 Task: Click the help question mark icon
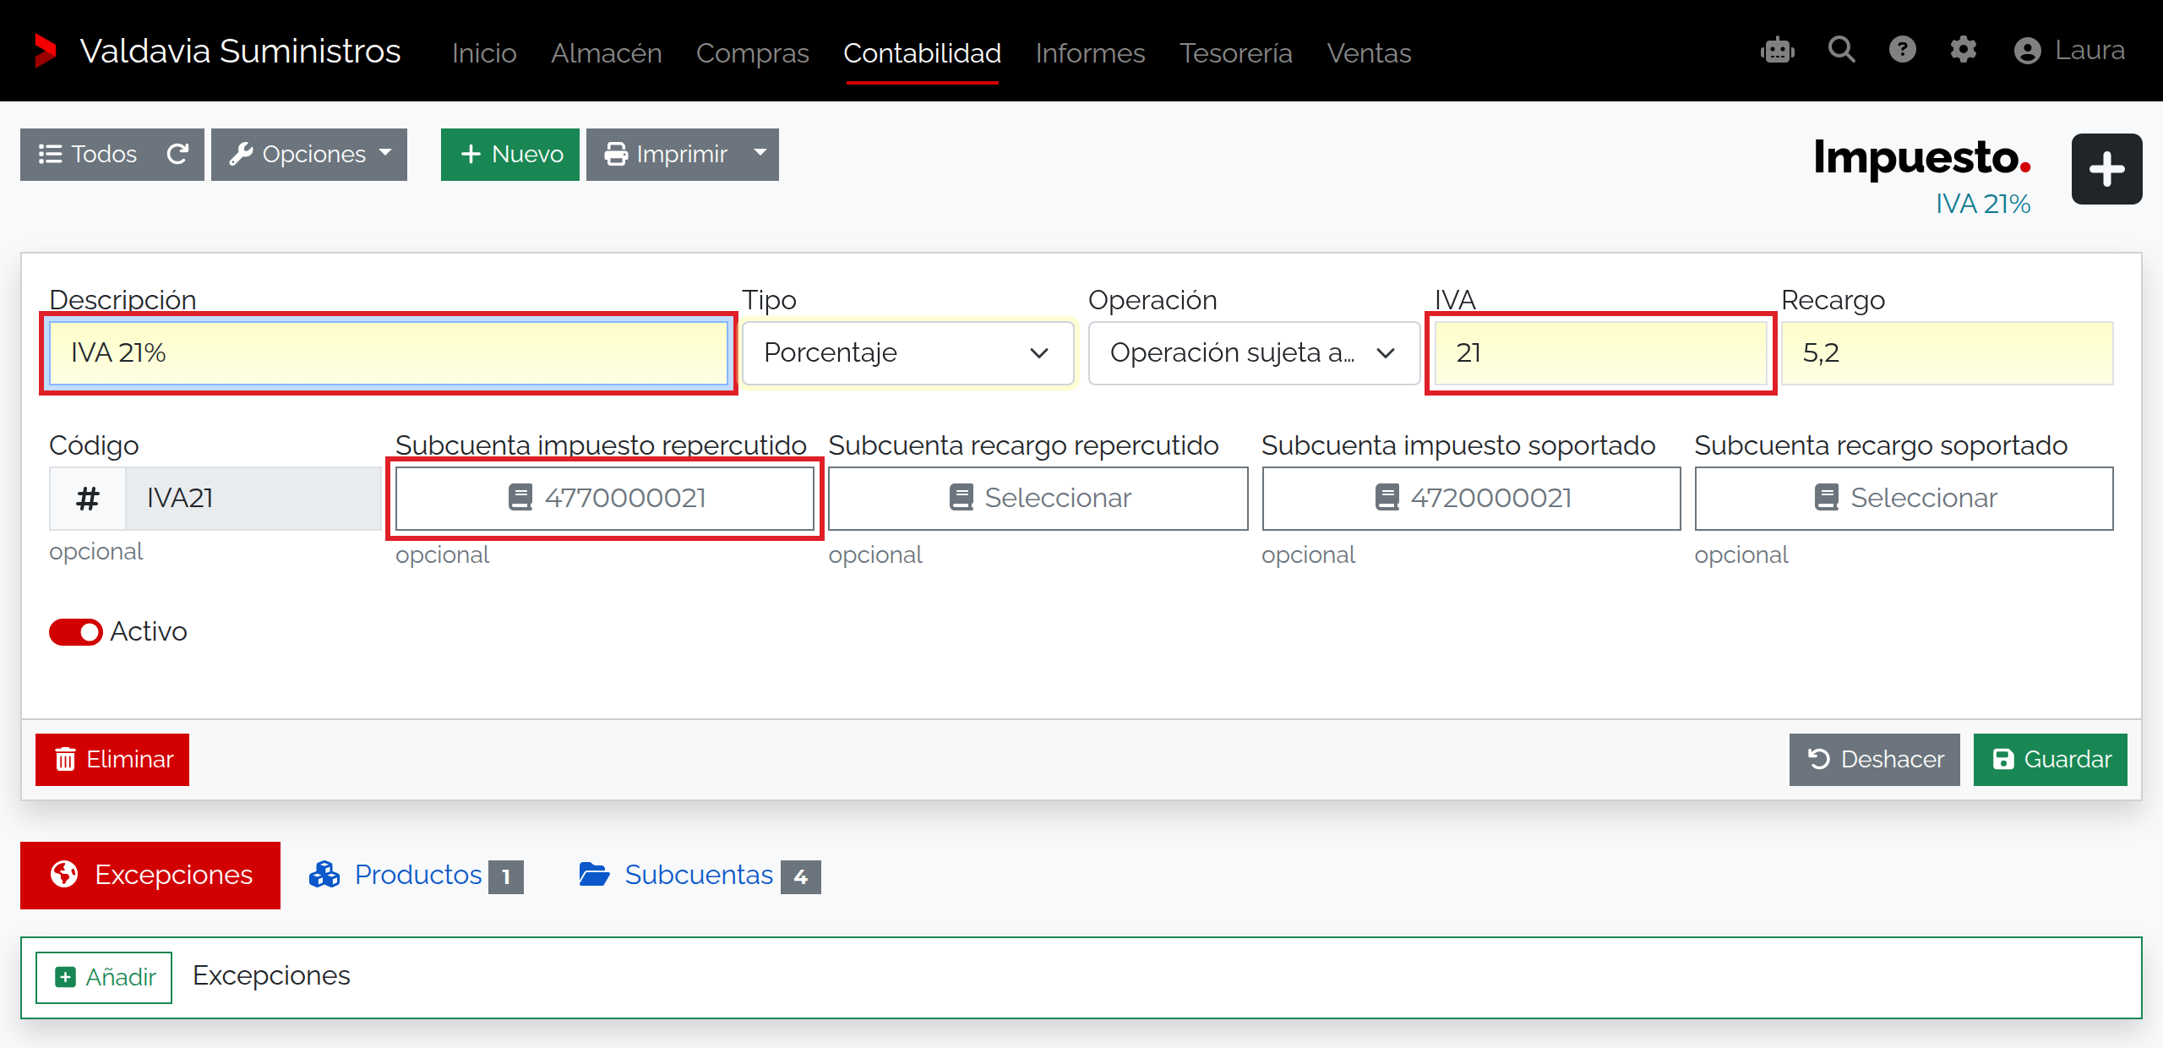tap(1903, 50)
